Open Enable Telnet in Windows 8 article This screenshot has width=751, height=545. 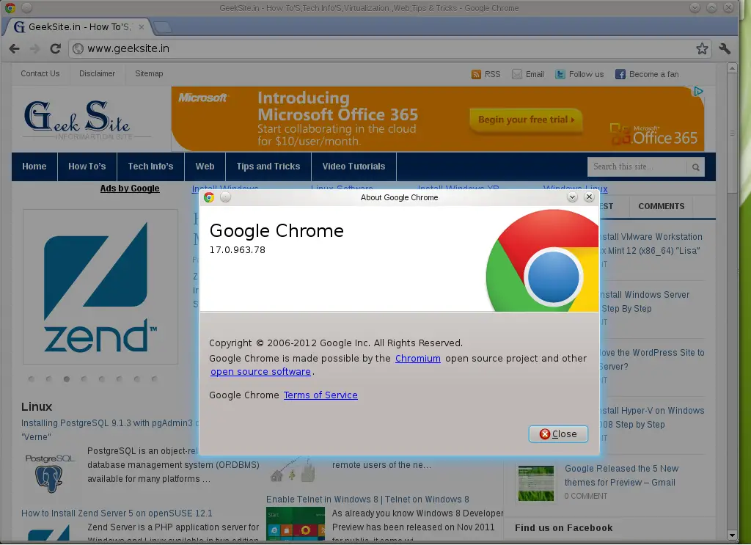tap(367, 500)
